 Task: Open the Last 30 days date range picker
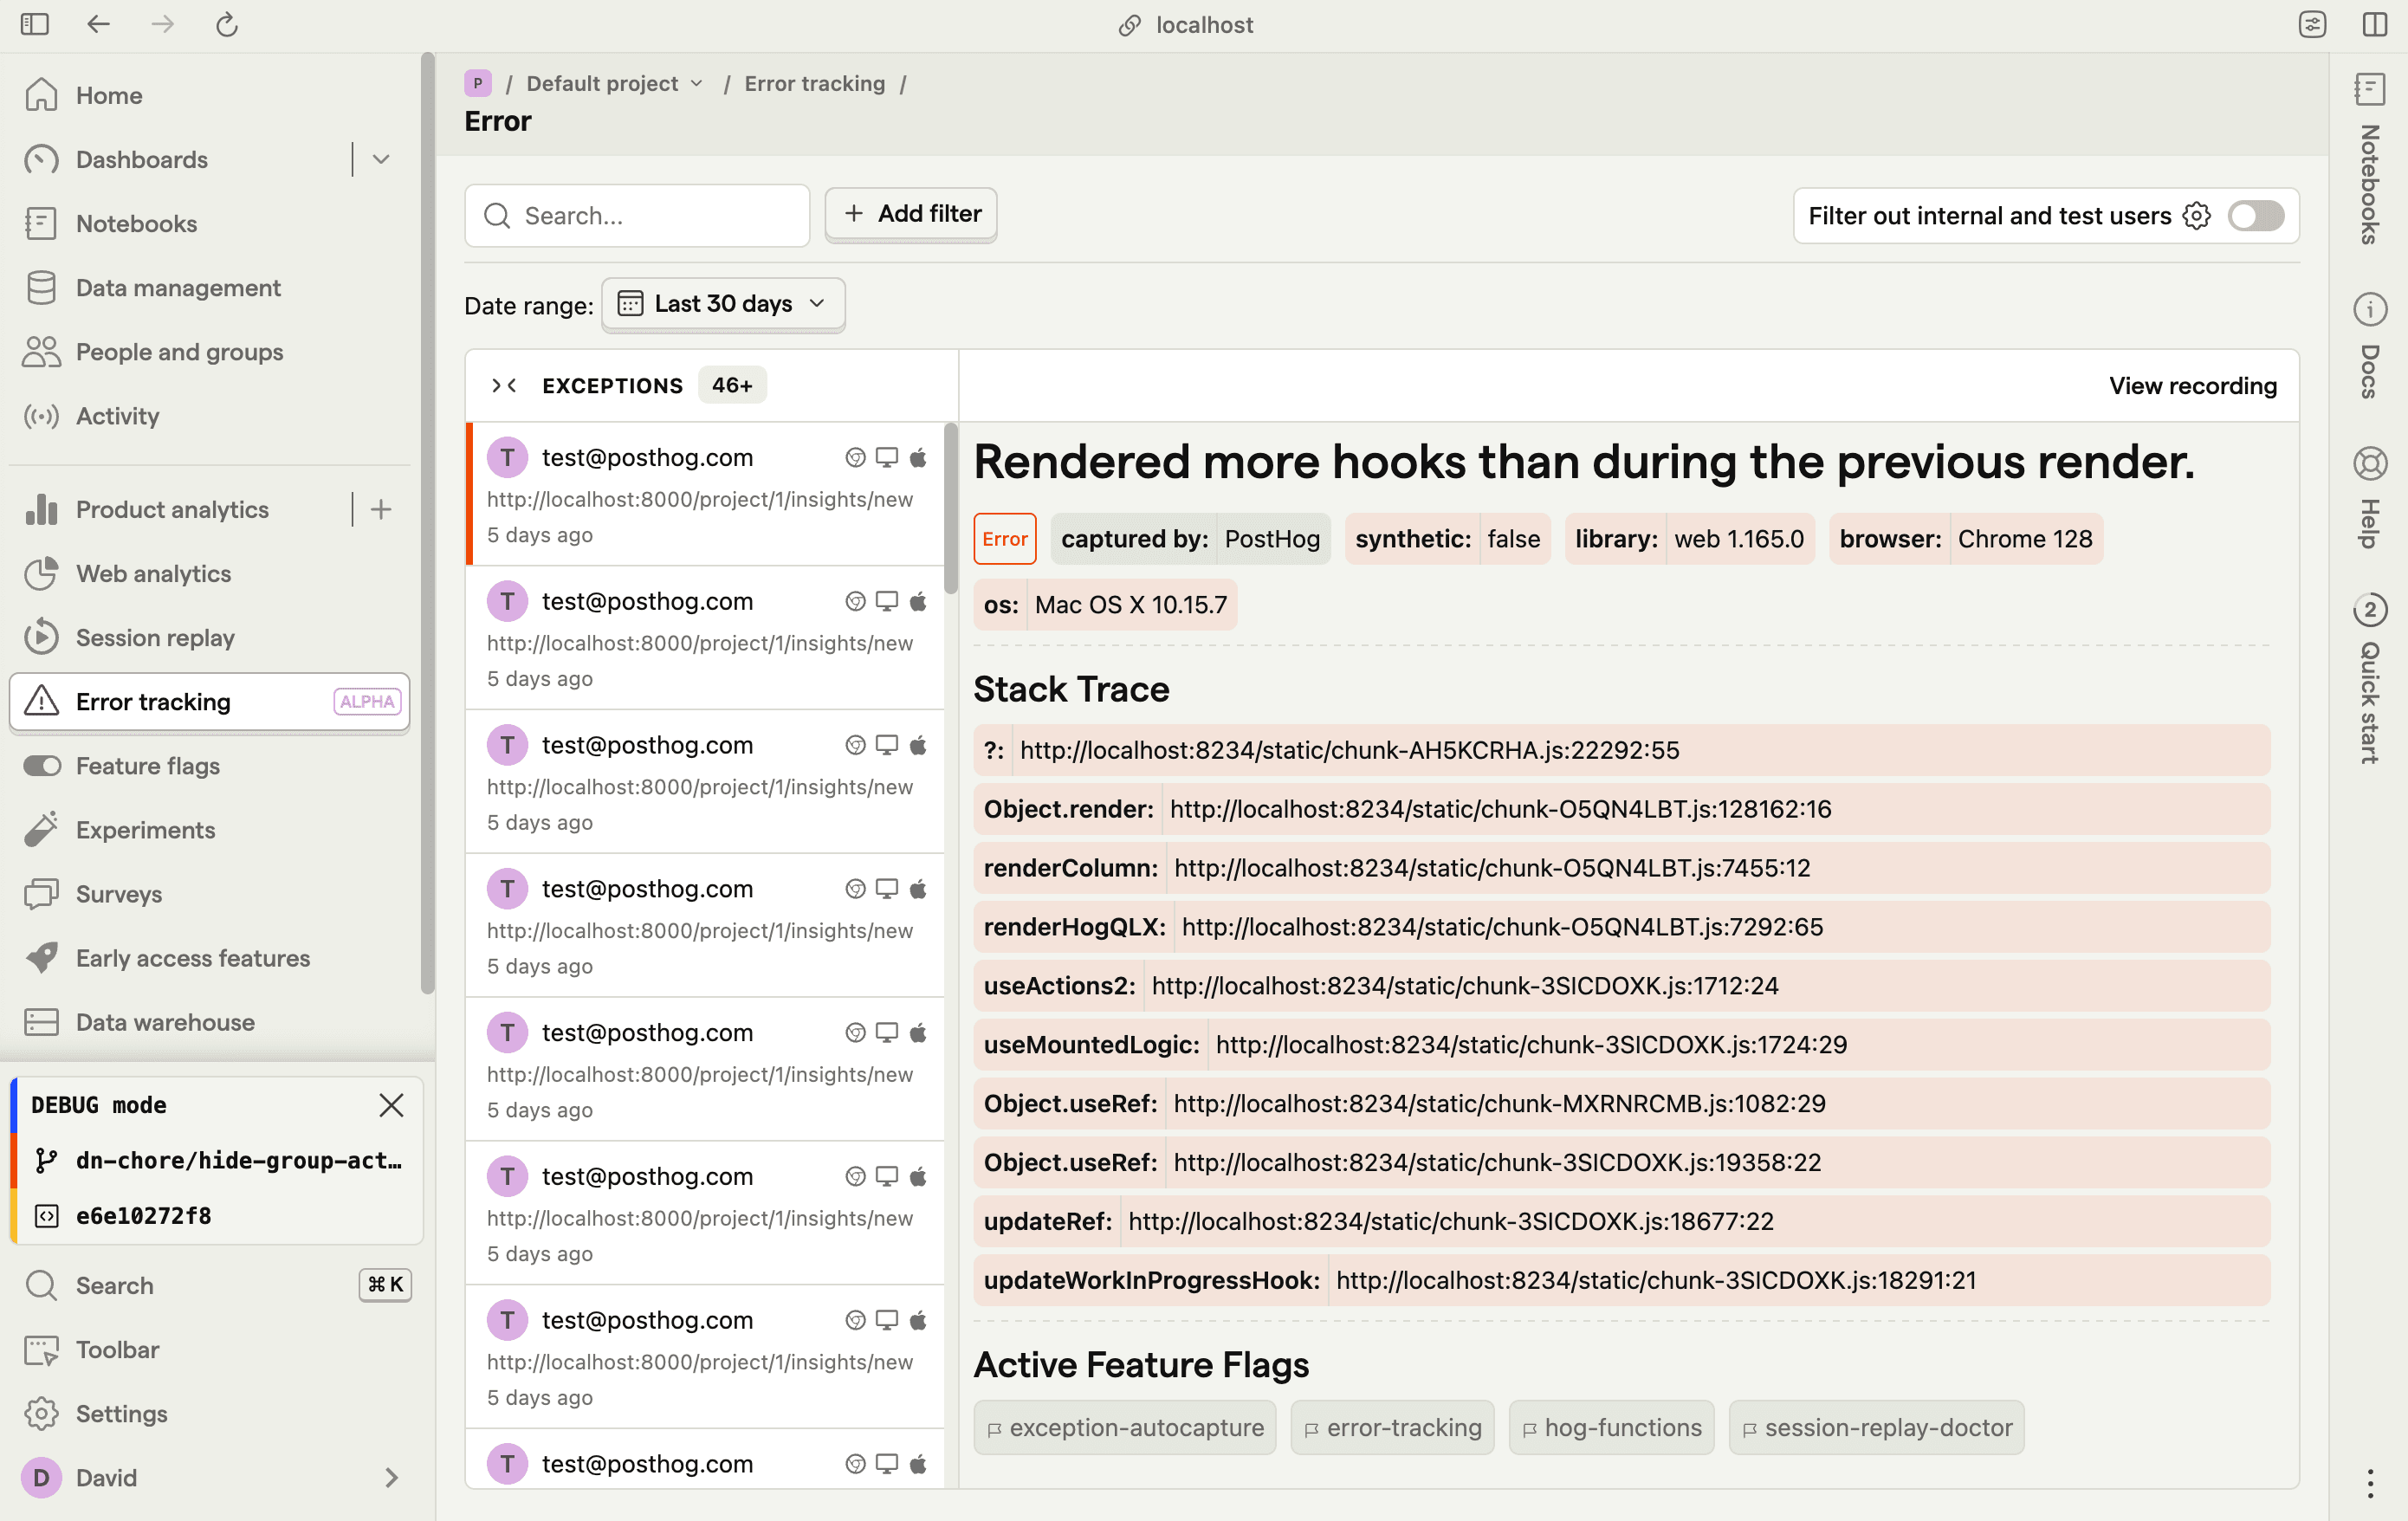(722, 304)
